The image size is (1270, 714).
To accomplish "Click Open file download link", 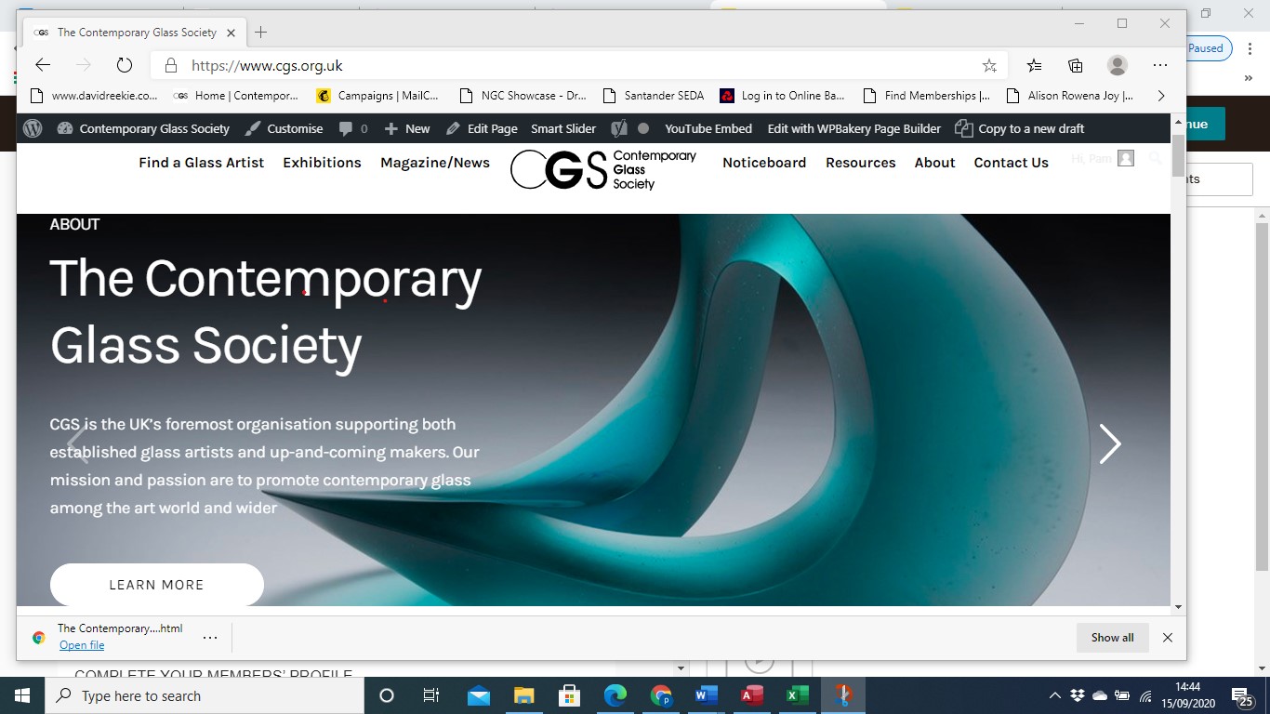I will point(82,645).
